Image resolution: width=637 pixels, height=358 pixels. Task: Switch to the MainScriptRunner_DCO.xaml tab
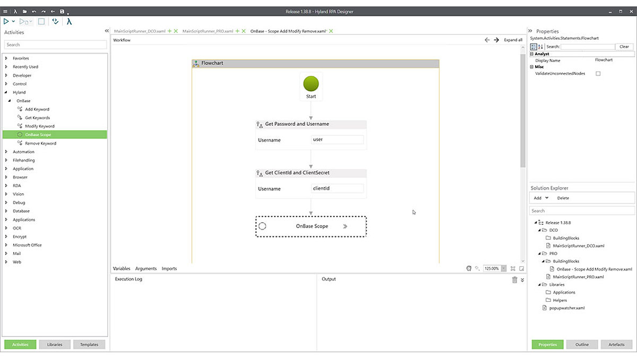click(x=140, y=31)
